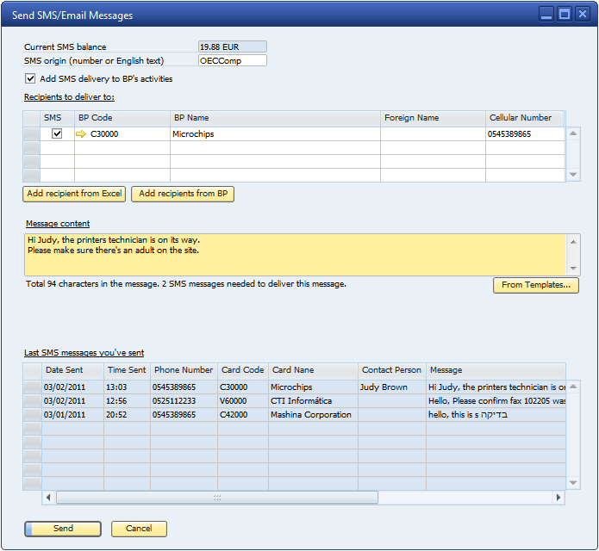Click card code C42000
The height and width of the screenshot is (551, 599).
pos(242,415)
